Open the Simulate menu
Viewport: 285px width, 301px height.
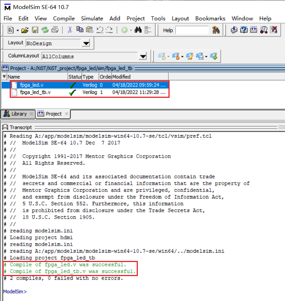92,18
